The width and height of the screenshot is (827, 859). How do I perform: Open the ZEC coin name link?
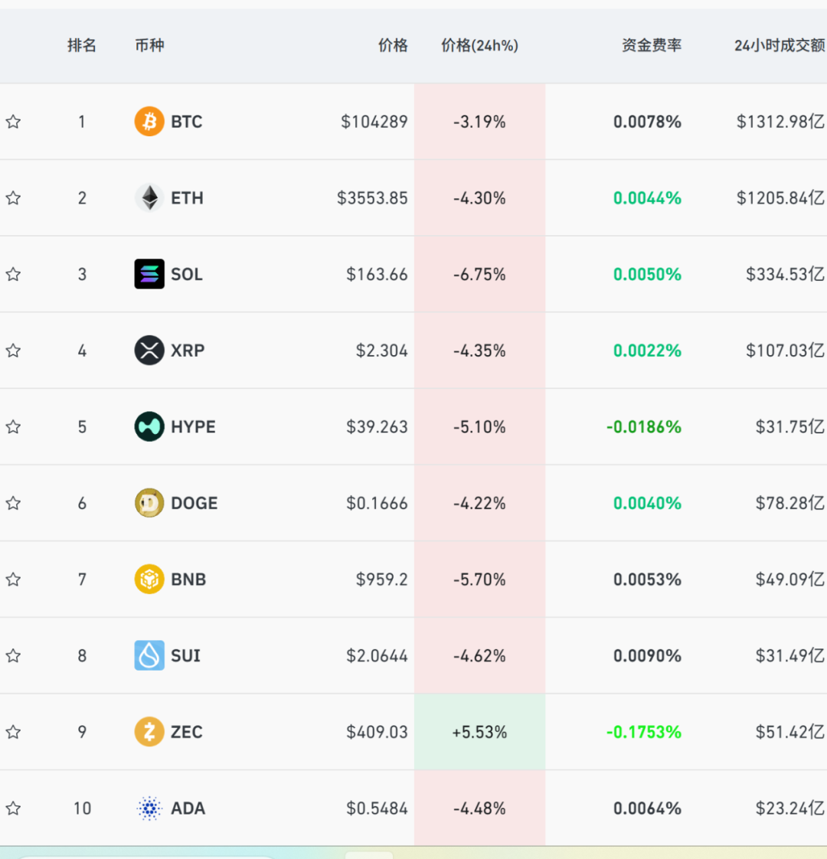pyautogui.click(x=187, y=732)
